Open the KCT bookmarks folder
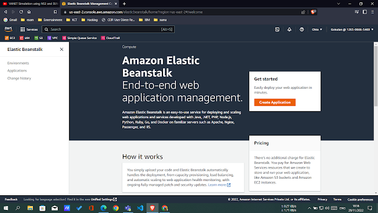This screenshot has width=378, height=213. [x=71, y=20]
